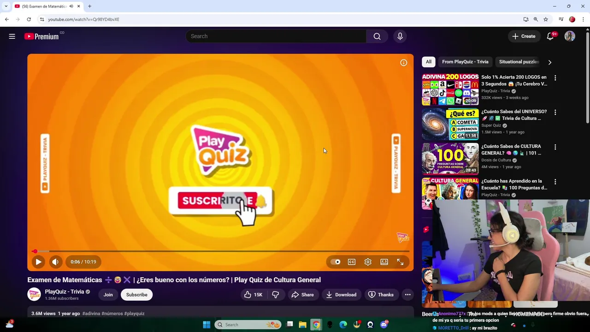Screen dimensions: 590x332
Task: Mute the video volume
Action: tap(55, 262)
